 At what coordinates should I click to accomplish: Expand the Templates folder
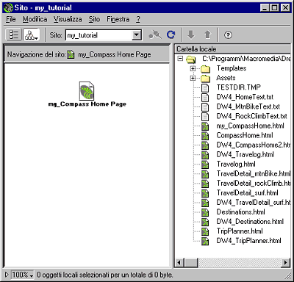[x=193, y=68]
